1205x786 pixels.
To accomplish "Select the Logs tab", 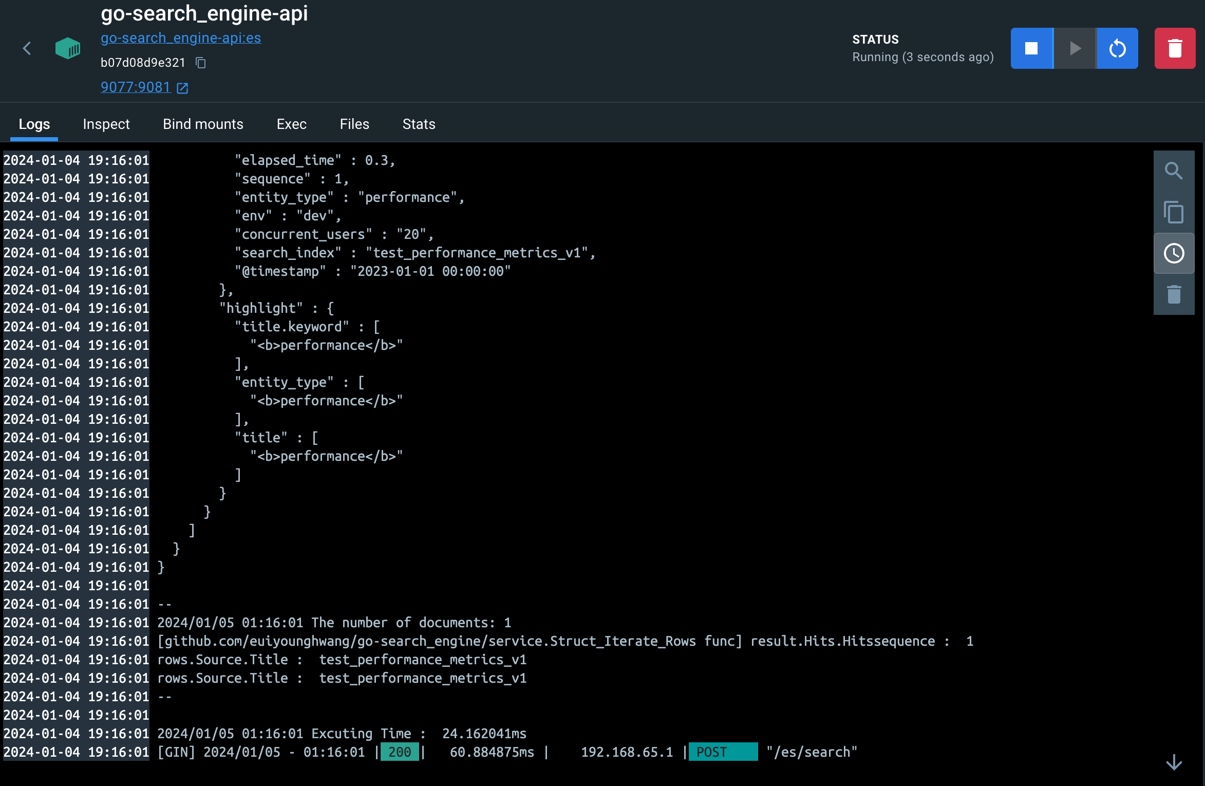I will coord(34,124).
